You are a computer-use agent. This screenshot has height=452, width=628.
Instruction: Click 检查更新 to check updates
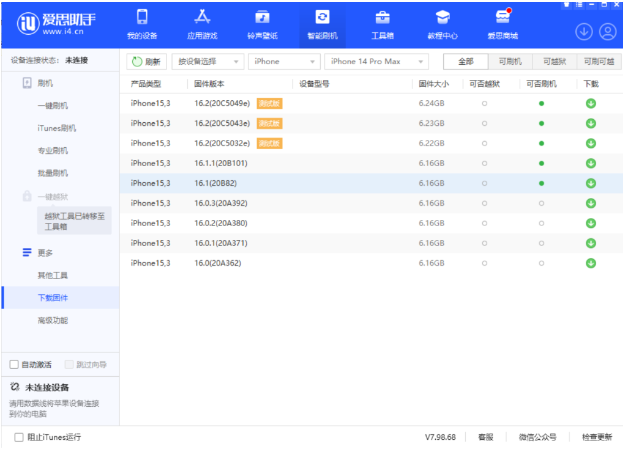(x=597, y=437)
